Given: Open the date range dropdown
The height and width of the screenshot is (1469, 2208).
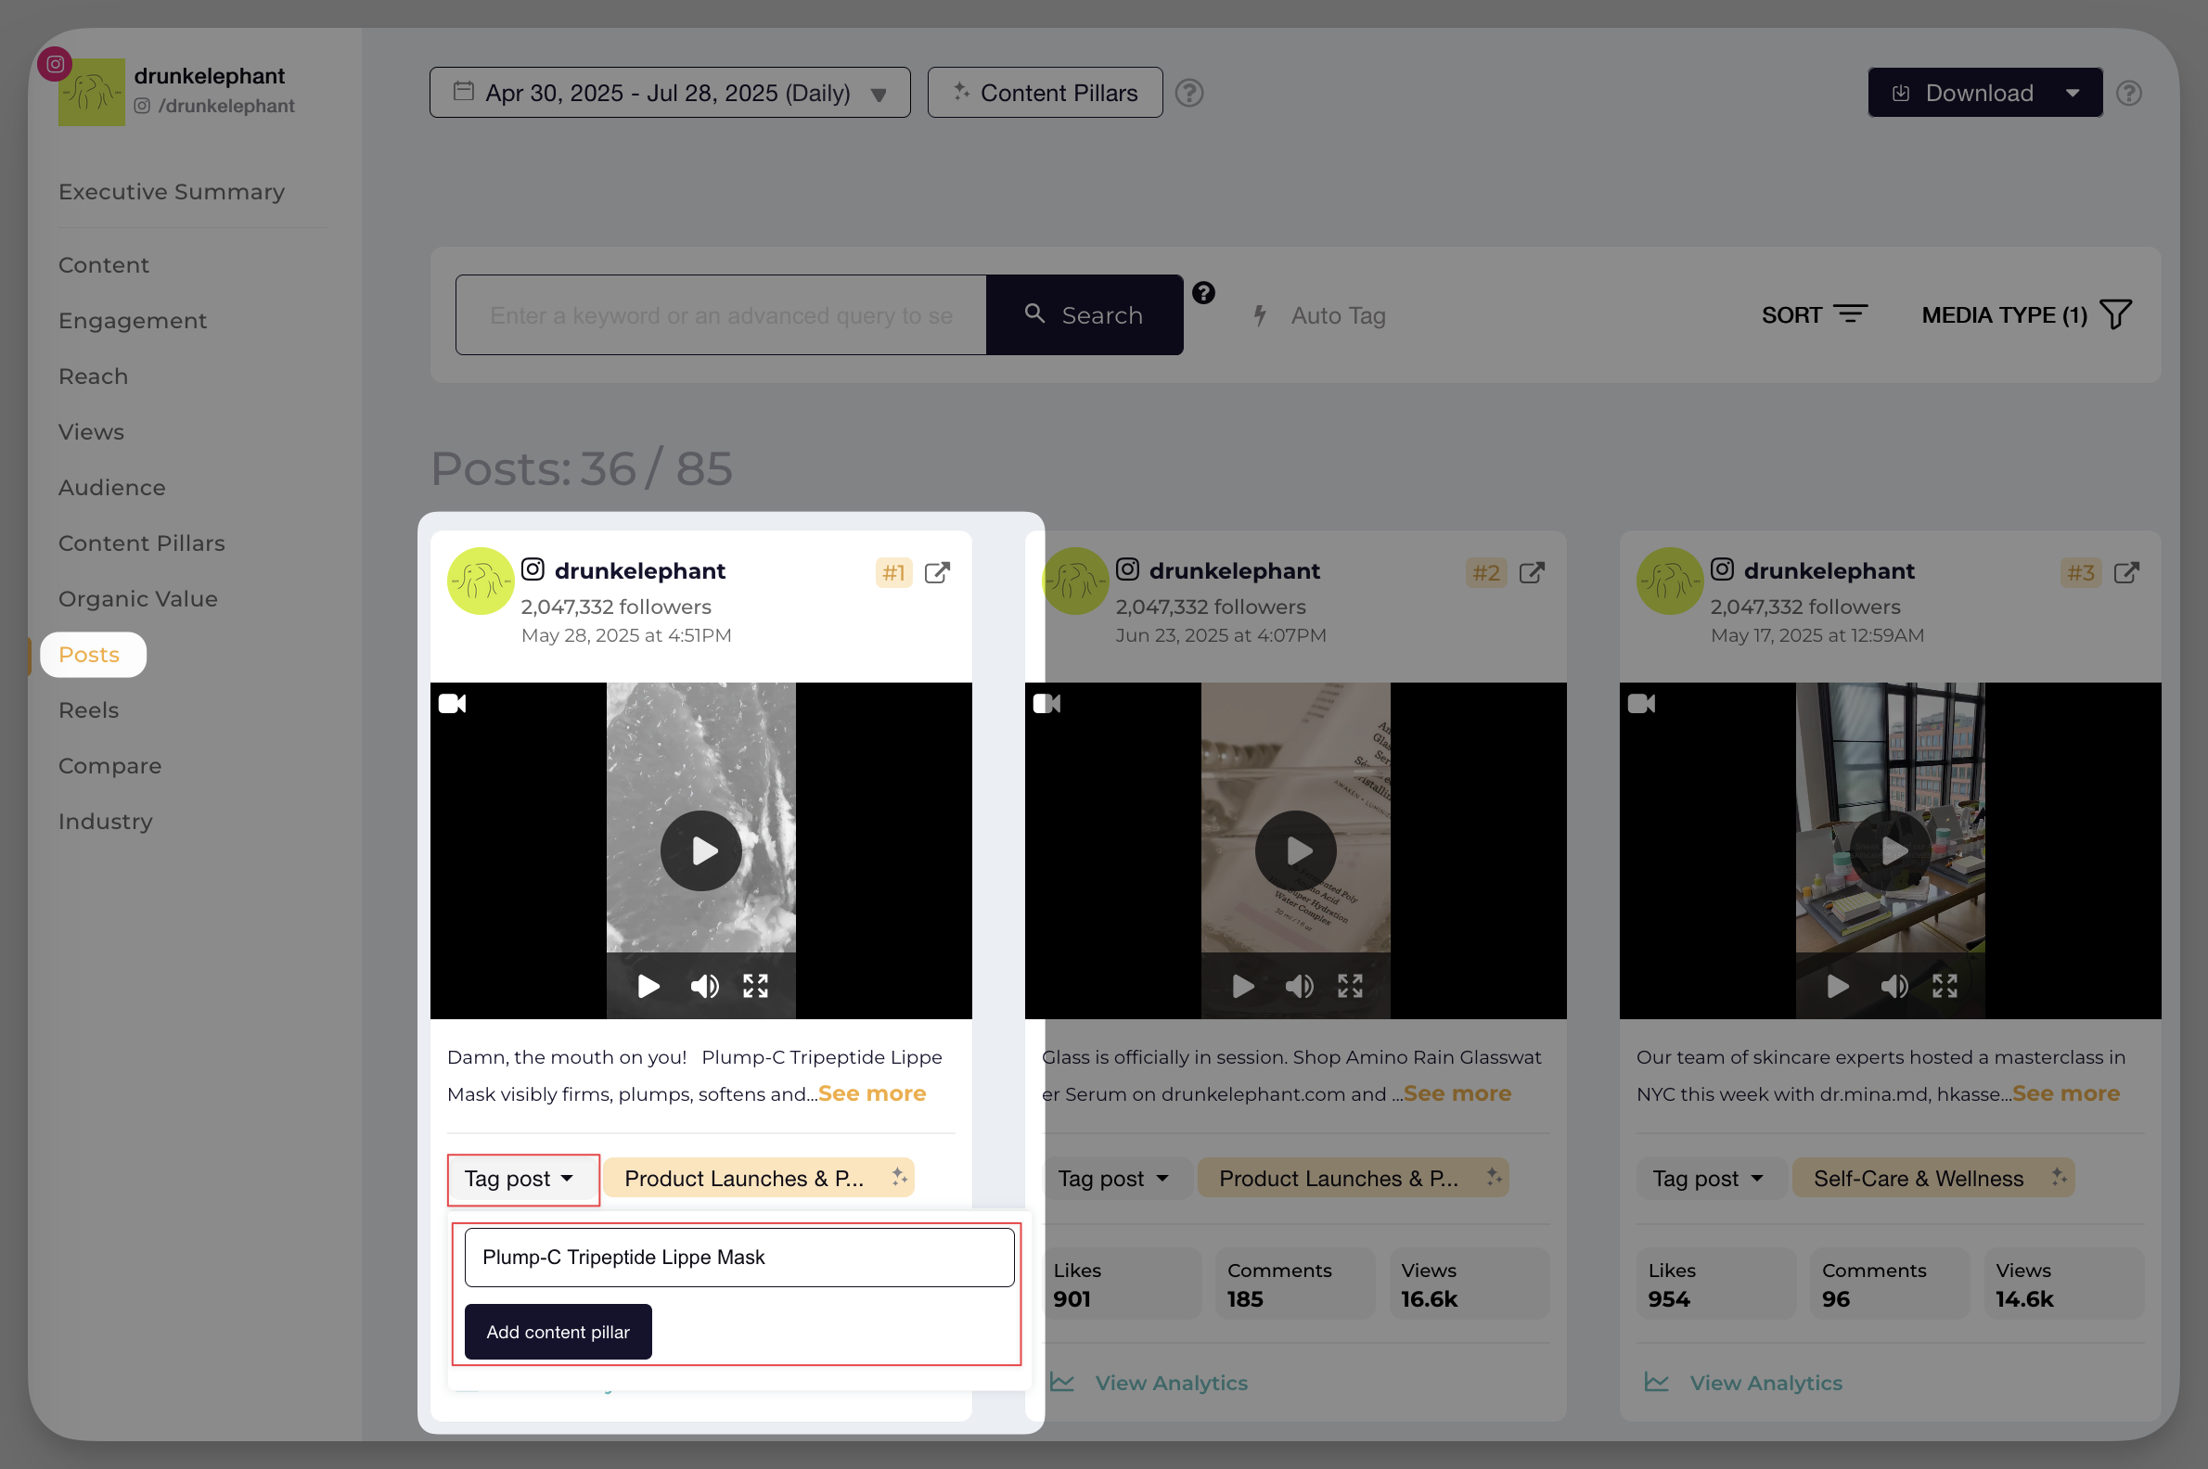Looking at the screenshot, I should pyautogui.click(x=669, y=93).
